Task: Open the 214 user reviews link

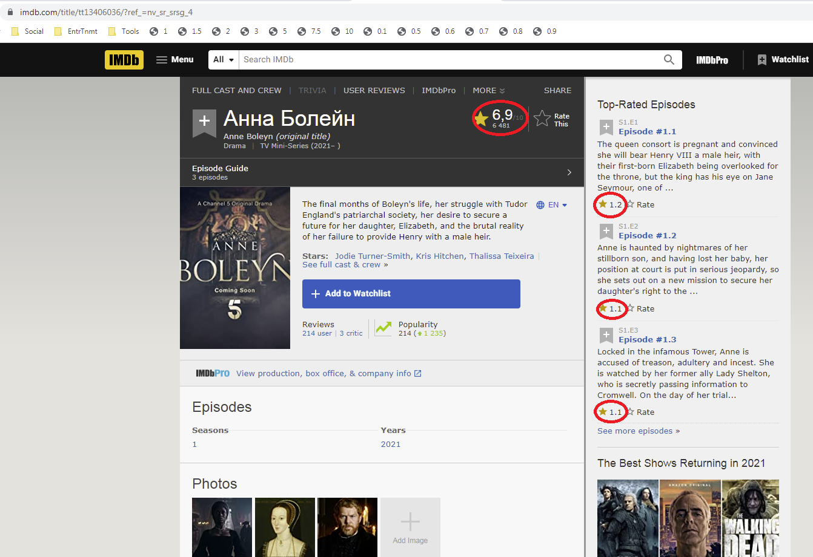Action: click(317, 333)
